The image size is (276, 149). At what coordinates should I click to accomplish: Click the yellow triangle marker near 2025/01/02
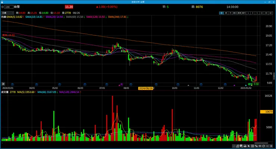tap(252, 85)
